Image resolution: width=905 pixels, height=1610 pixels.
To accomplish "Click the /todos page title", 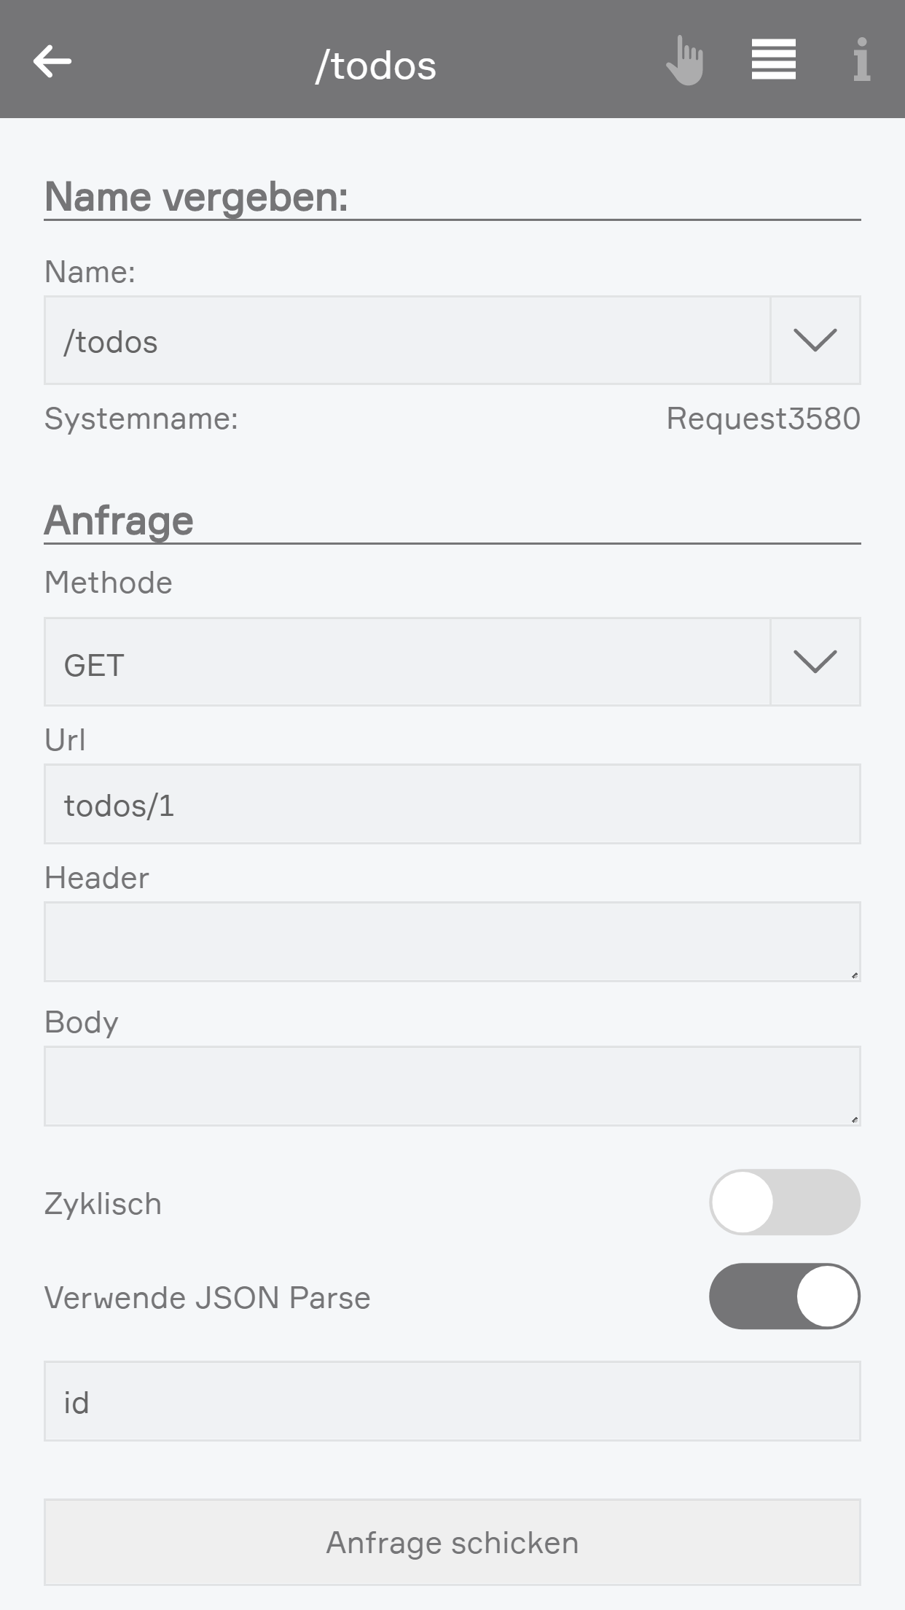I will point(376,66).
